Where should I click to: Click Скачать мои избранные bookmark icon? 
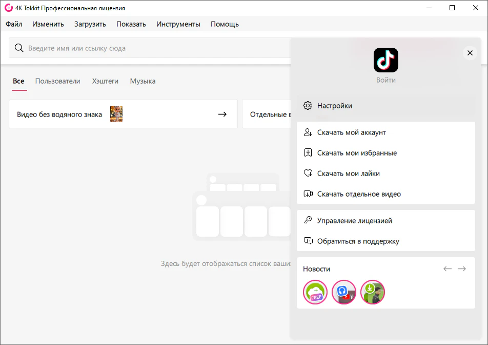point(308,153)
